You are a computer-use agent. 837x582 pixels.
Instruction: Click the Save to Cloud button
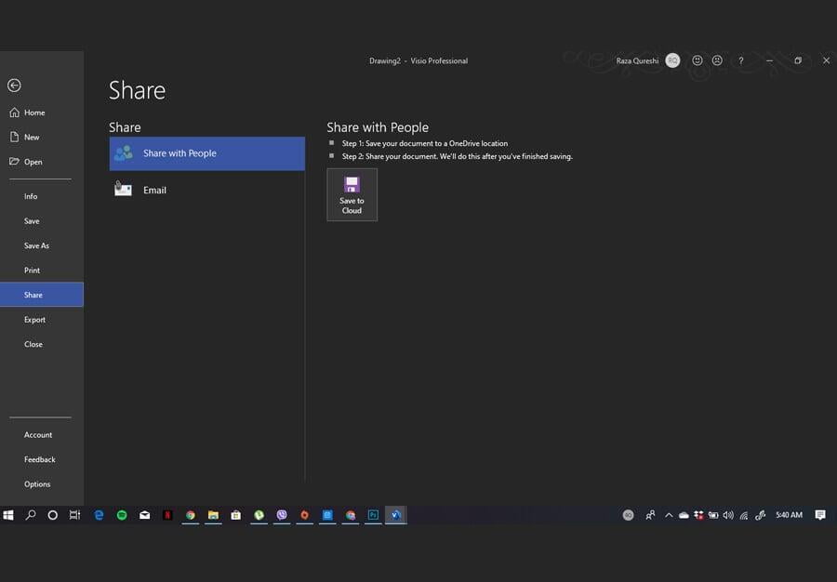[352, 194]
